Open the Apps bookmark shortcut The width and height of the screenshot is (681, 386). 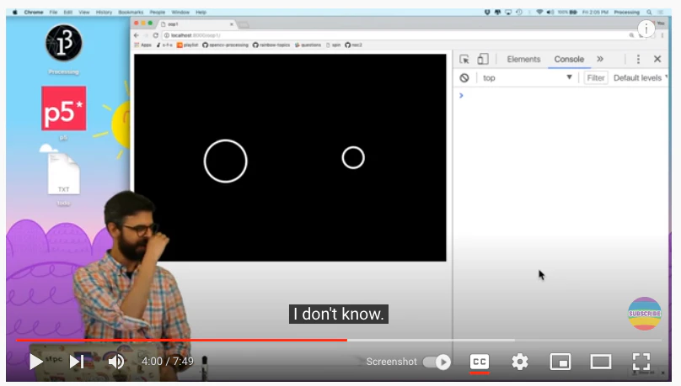(x=143, y=45)
